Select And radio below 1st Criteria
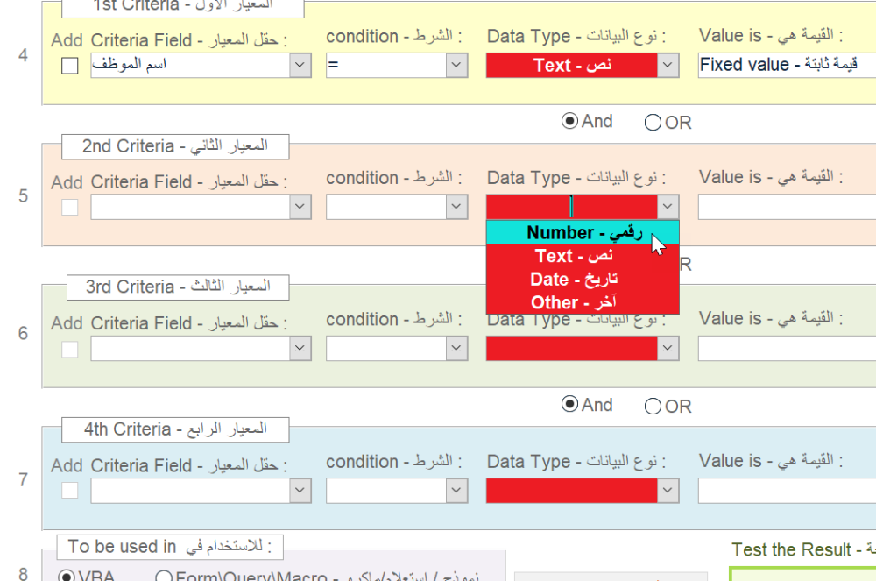This screenshot has width=876, height=581. [x=569, y=121]
